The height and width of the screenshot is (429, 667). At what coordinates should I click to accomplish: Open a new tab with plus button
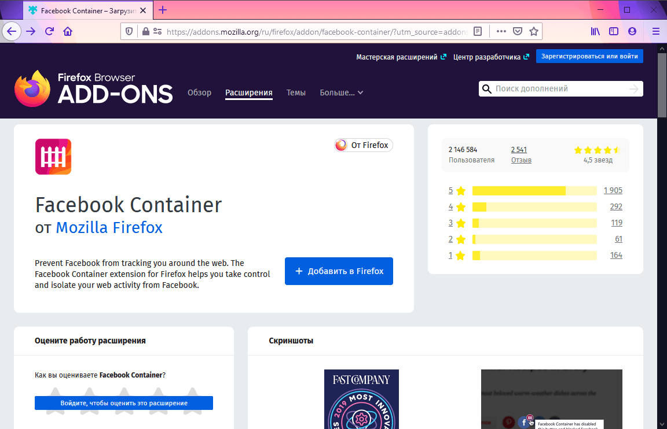163,10
